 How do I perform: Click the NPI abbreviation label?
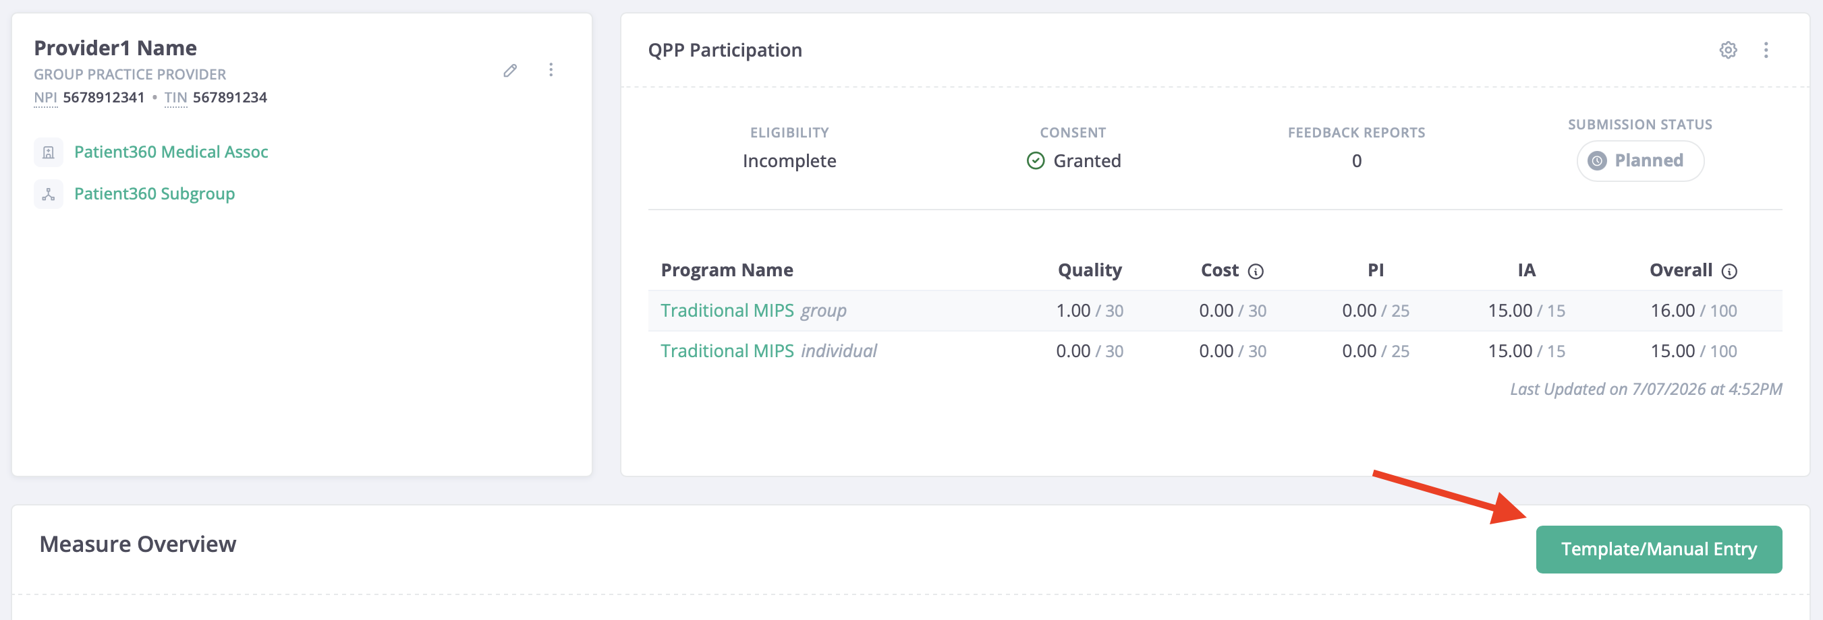click(45, 98)
